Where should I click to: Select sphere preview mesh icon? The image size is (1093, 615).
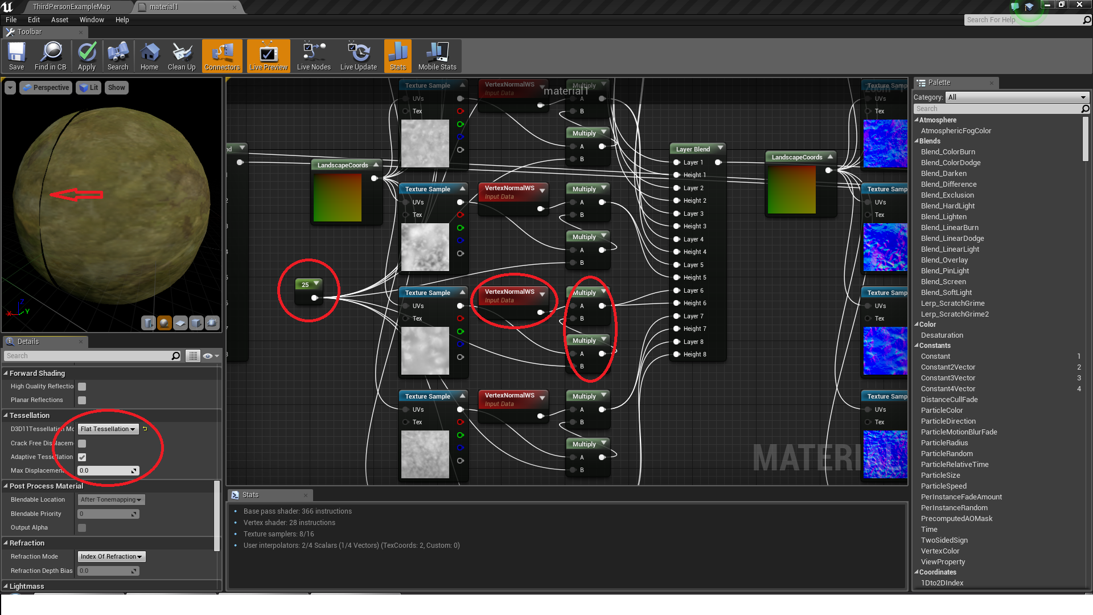(165, 323)
